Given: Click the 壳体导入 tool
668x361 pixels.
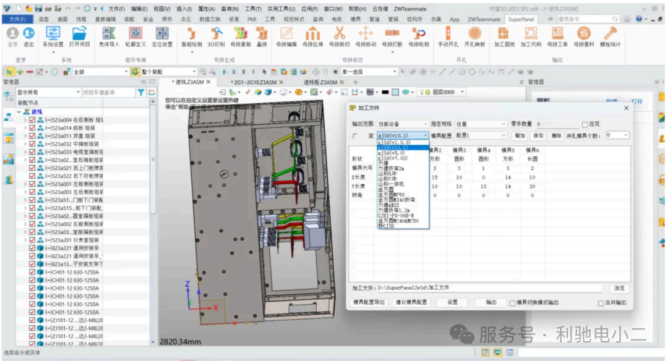Looking at the screenshot, I should click(x=109, y=37).
